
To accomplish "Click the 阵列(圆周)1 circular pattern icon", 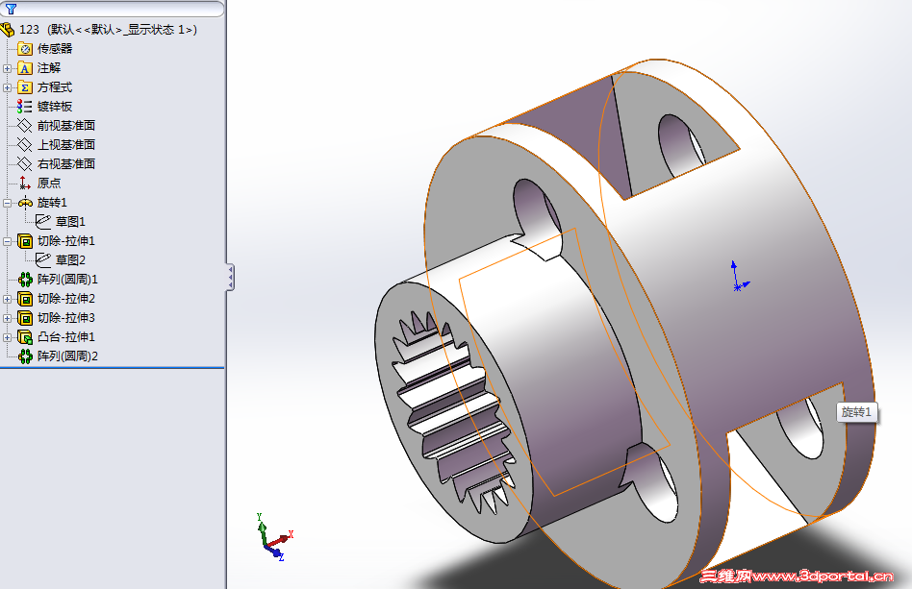I will [25, 280].
